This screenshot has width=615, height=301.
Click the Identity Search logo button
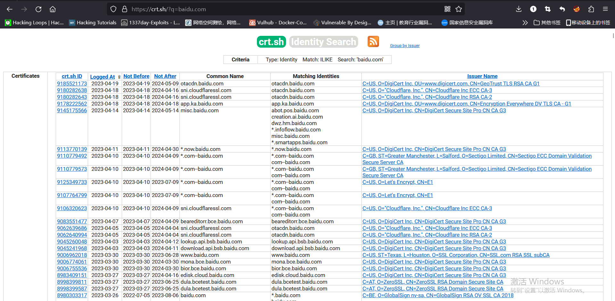[x=324, y=42]
